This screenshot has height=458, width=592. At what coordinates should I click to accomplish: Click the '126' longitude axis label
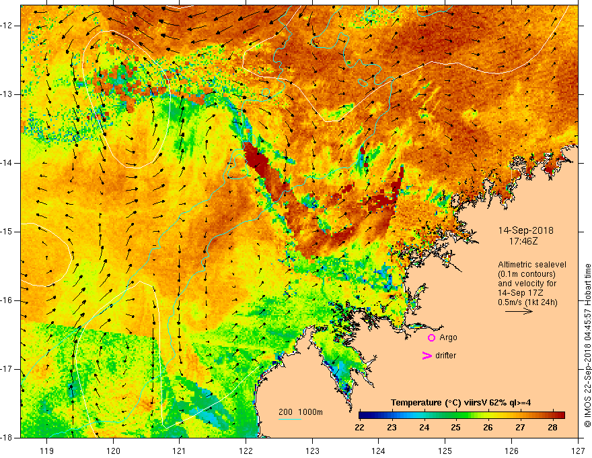click(511, 451)
